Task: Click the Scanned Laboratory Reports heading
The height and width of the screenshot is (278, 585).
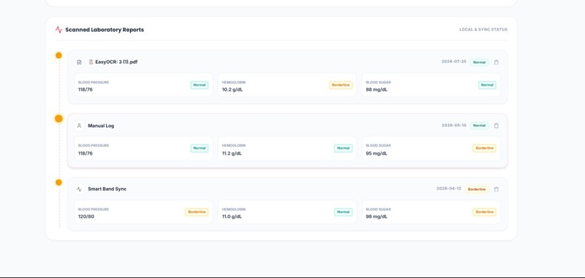Action: pos(105,30)
